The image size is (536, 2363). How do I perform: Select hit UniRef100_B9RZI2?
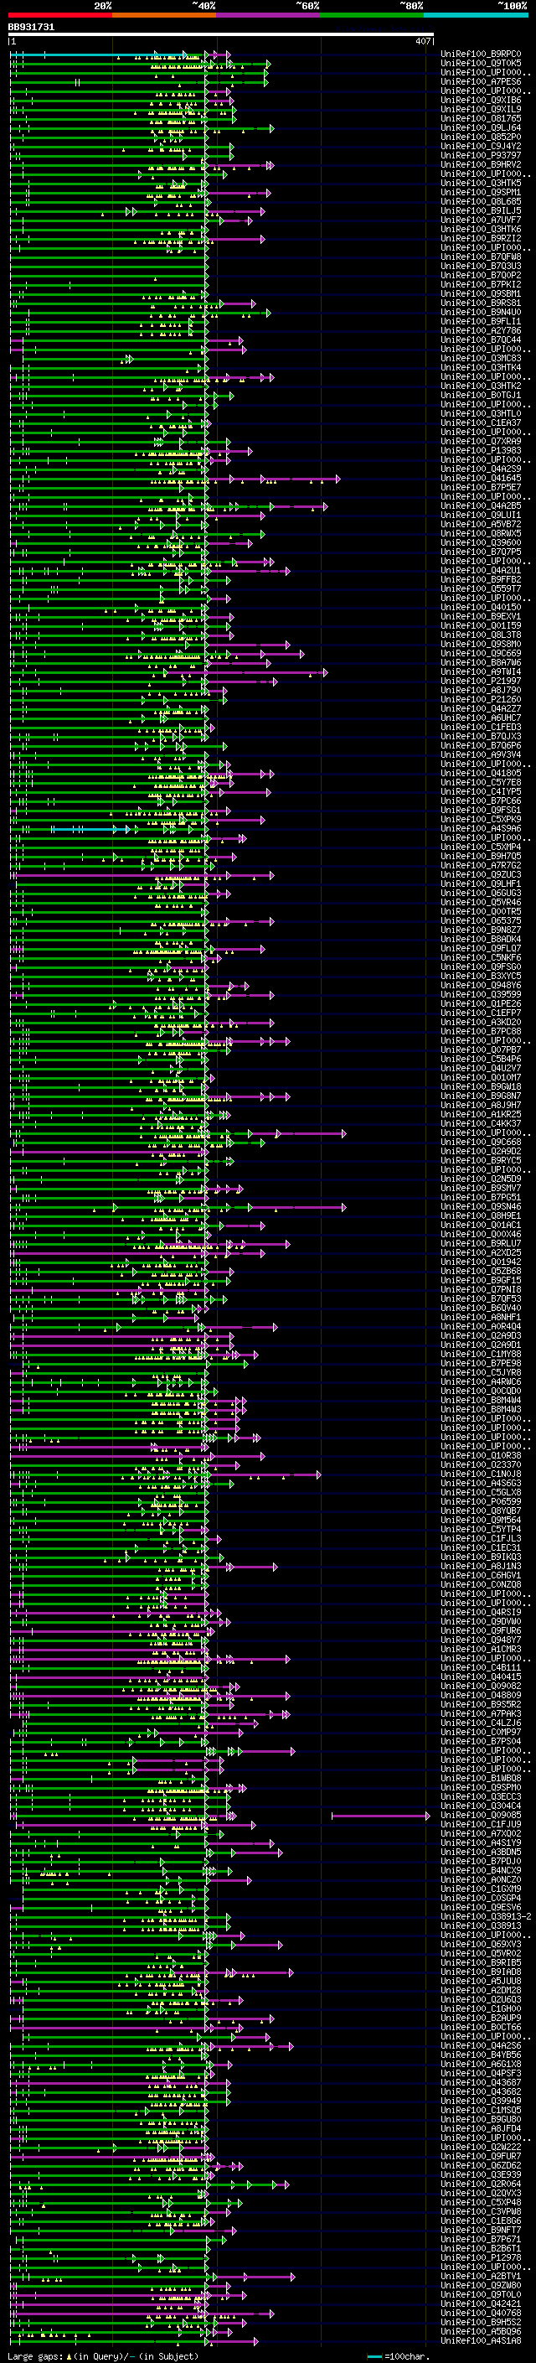481,239
